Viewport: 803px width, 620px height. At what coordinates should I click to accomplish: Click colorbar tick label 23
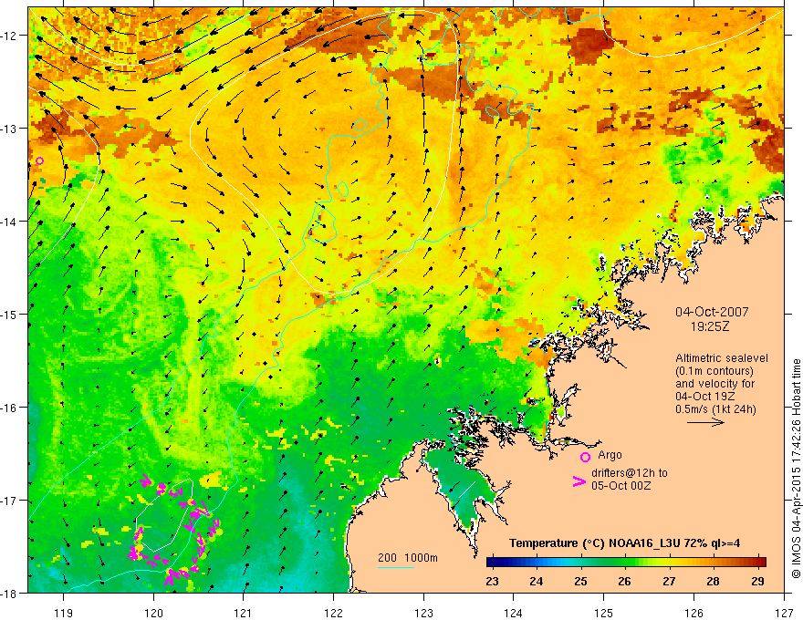492,581
